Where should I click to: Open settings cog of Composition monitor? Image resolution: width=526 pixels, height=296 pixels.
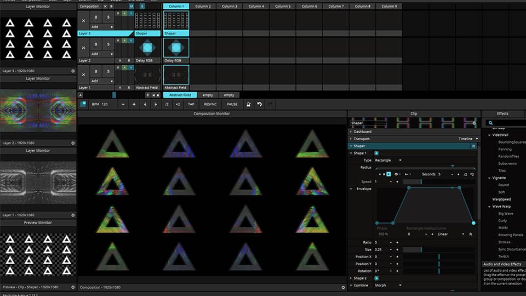[x=343, y=287]
